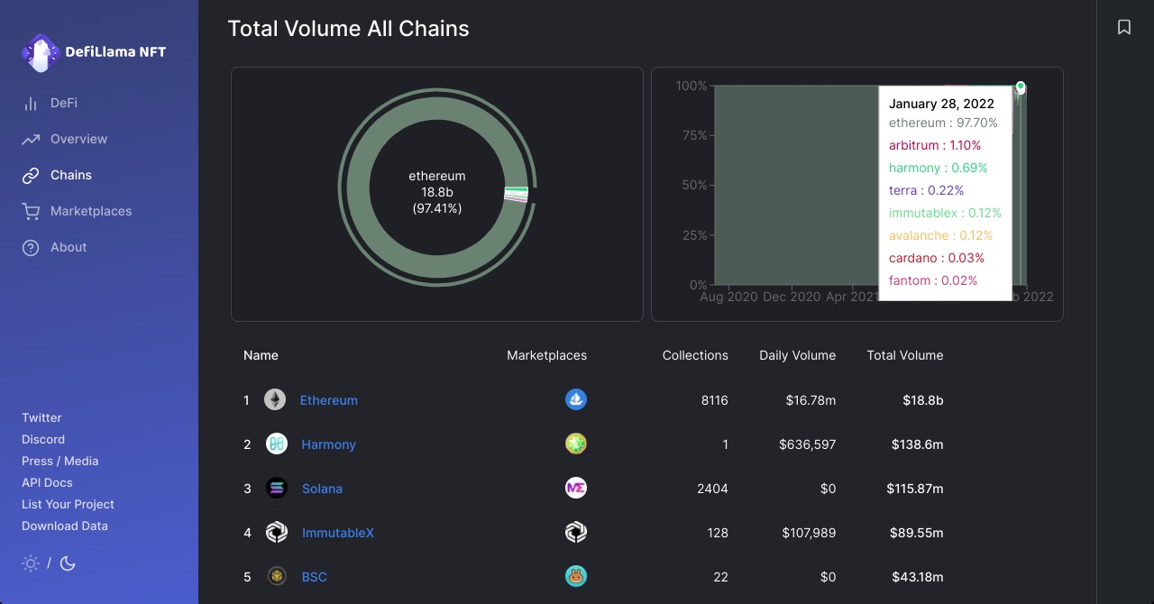Click the Marketplaces column header
Image resolution: width=1154 pixels, height=604 pixels.
547,355
